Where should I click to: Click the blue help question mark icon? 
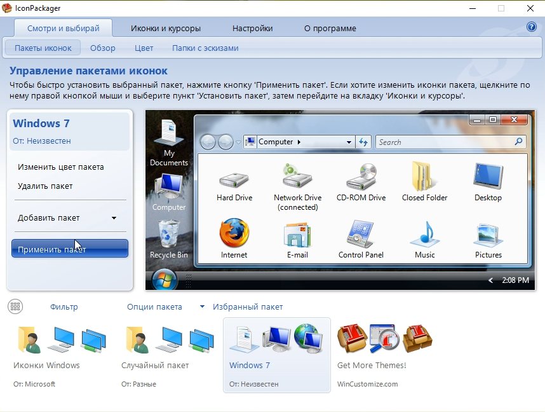point(532,27)
